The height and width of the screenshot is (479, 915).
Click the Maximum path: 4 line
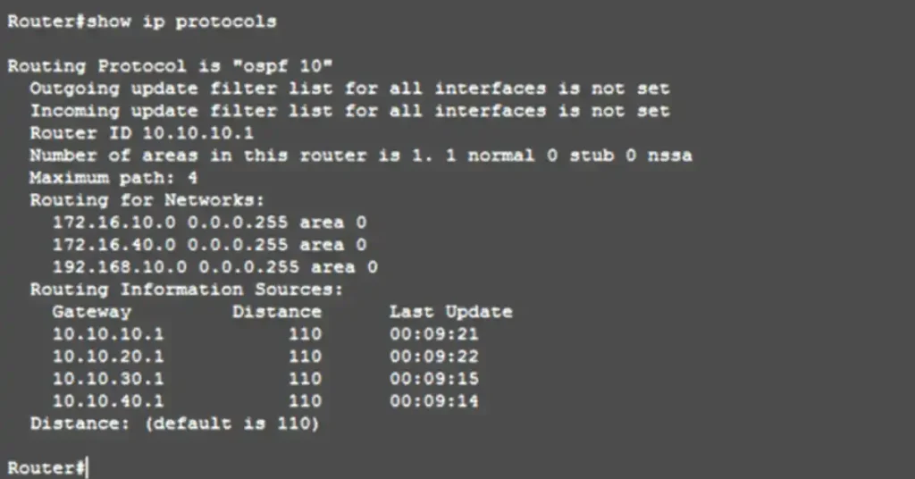pyautogui.click(x=113, y=178)
